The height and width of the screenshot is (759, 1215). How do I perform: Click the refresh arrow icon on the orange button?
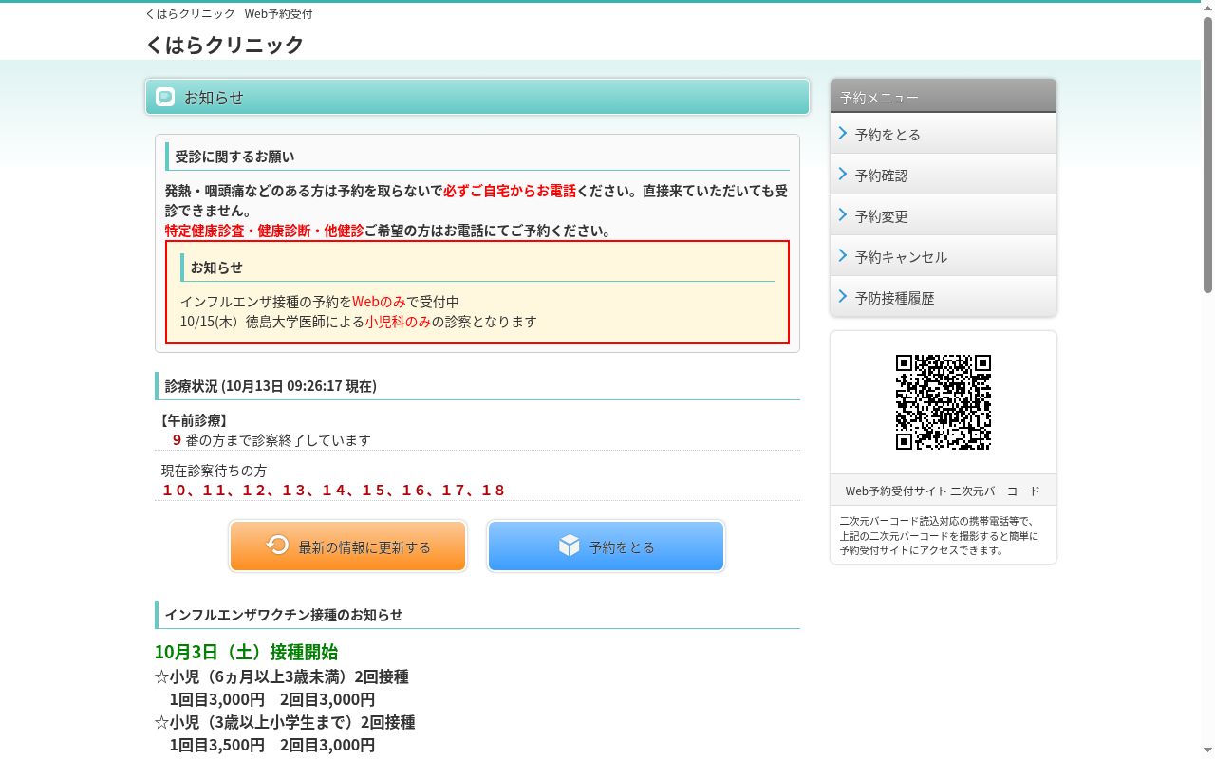[277, 545]
